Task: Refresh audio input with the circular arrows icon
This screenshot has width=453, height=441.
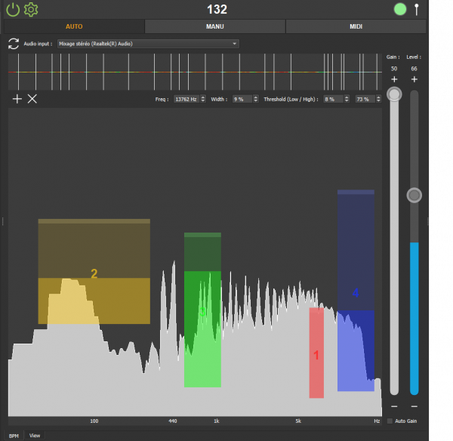Action: coord(14,44)
